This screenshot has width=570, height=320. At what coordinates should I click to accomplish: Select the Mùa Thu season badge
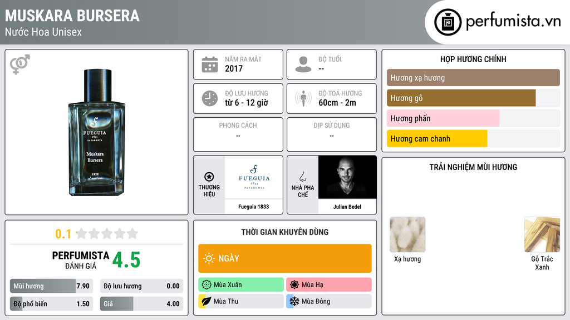click(241, 301)
